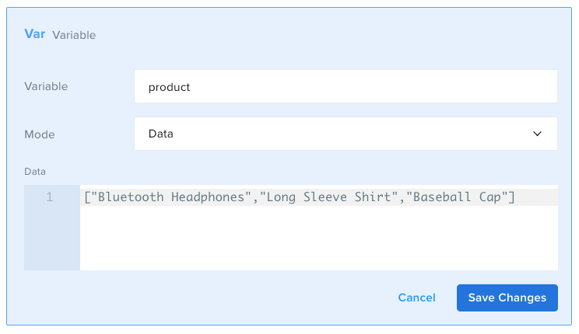The height and width of the screenshot is (334, 579).
Task: Click the selected "Data" value in Mode
Action: pos(161,134)
